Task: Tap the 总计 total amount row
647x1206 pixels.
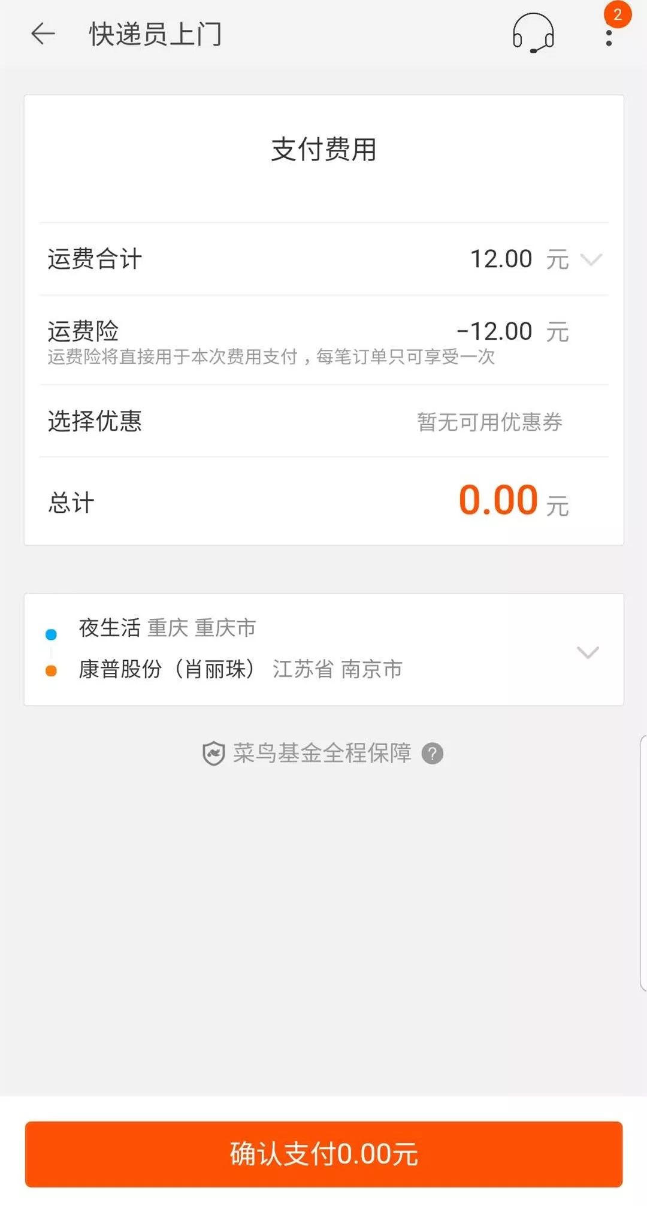Action: [323, 501]
